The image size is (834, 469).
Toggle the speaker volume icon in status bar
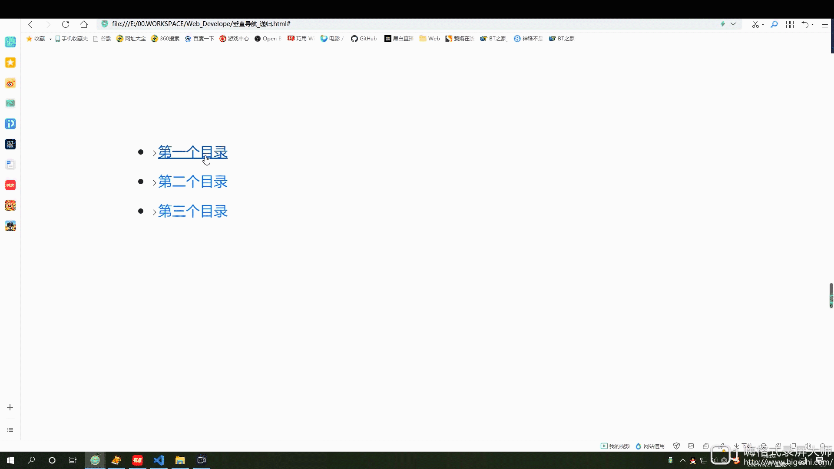click(808, 446)
